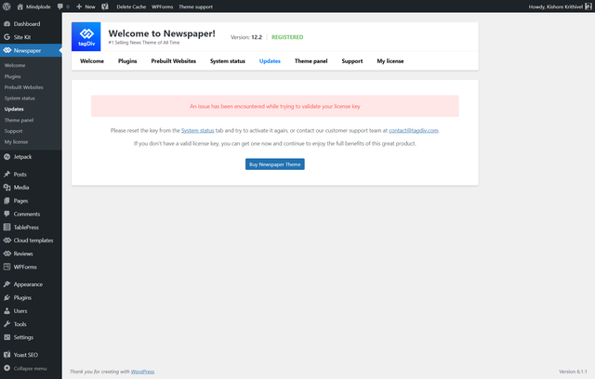
Task: Click the Newspaper tagDiv sidebar icon
Action: [7, 50]
